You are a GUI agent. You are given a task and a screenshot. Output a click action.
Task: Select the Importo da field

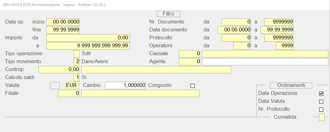coord(88,38)
